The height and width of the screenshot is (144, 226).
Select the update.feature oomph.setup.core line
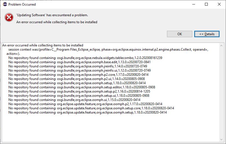click(91, 108)
